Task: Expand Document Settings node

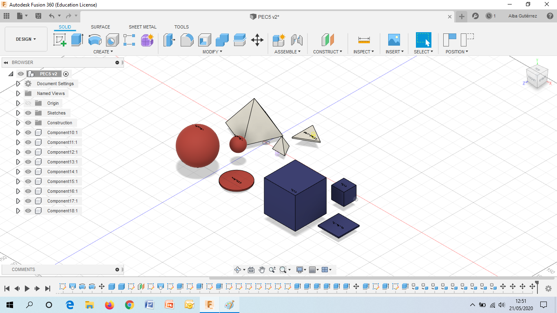Action: (18, 84)
